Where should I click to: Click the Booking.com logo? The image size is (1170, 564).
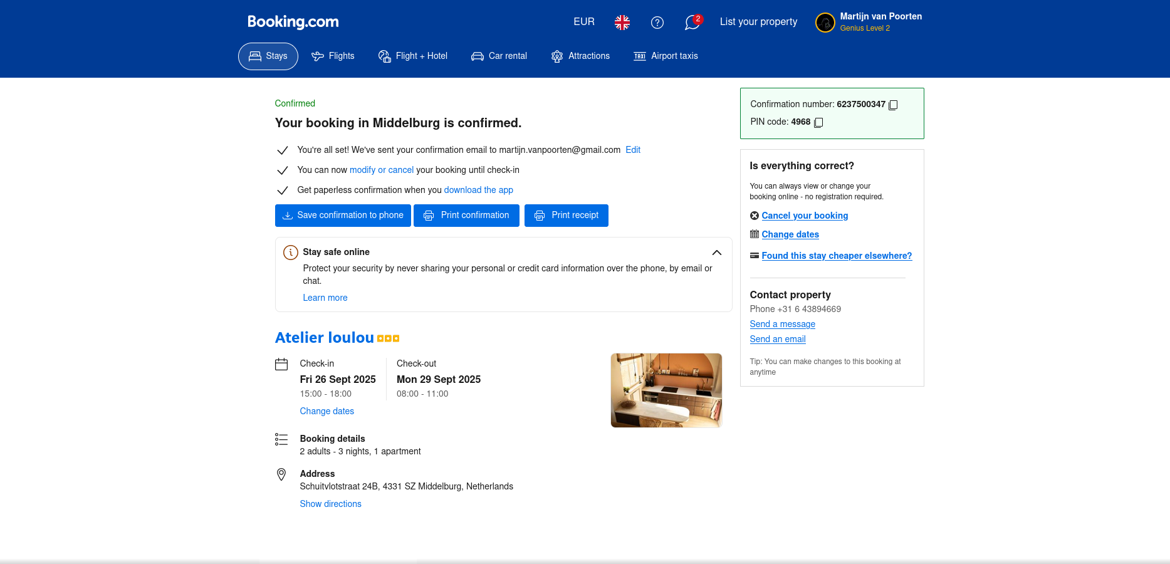[293, 22]
